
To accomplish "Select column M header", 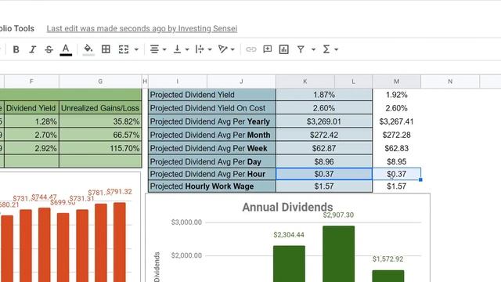I will click(397, 81).
